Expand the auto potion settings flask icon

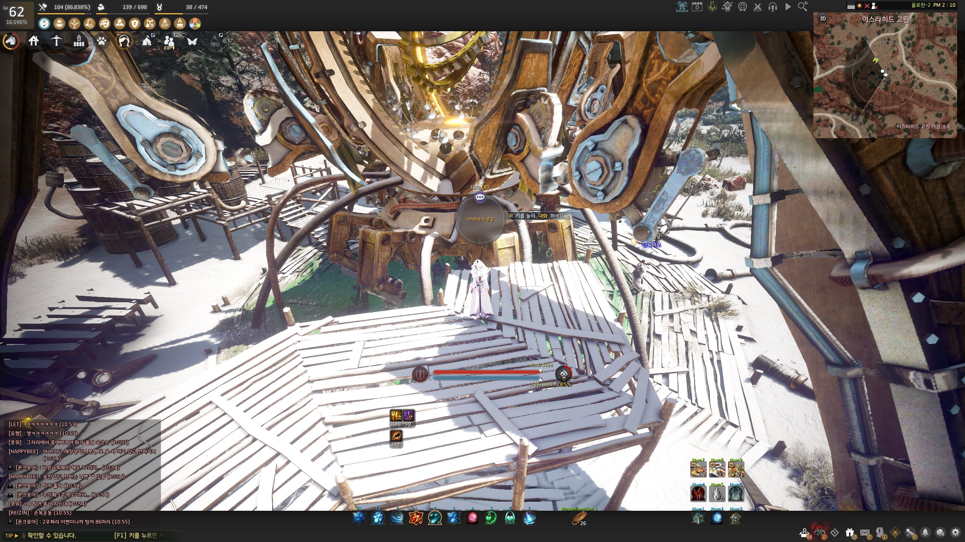click(x=216, y=41)
